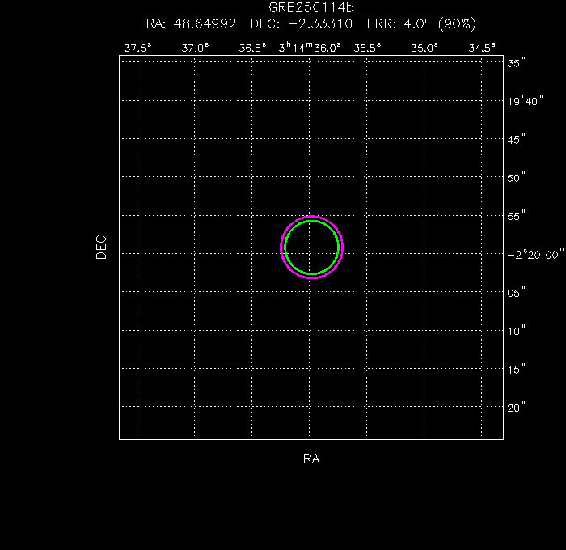Click the 20" declination tick label
This screenshot has height=550, width=566.
tap(516, 408)
